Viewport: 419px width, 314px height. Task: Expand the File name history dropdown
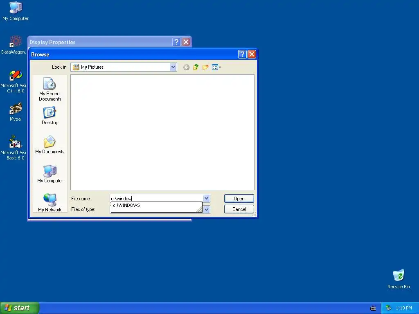point(206,198)
